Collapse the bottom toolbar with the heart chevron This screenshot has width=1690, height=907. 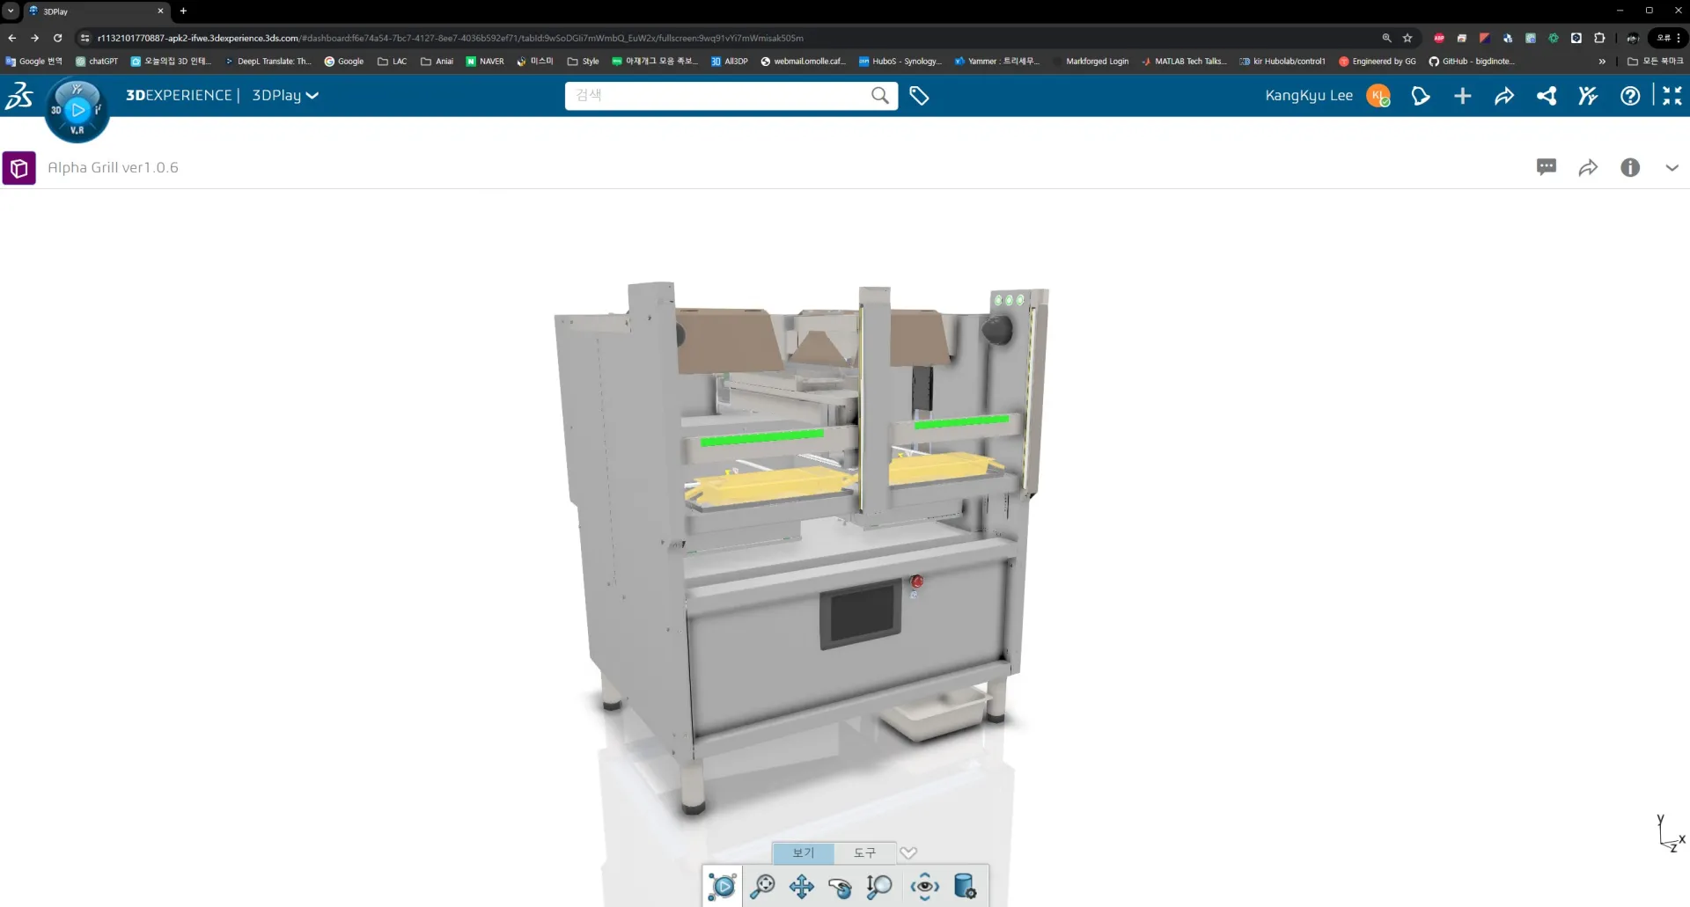(x=908, y=852)
